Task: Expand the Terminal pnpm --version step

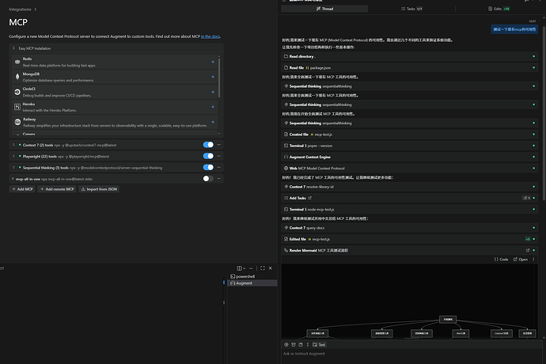Action: click(x=410, y=146)
